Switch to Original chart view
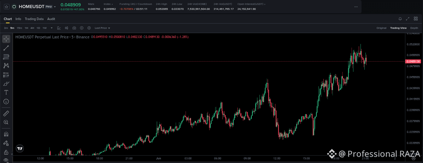Image resolution: width=423 pixels, height=163 pixels. [x=381, y=28]
